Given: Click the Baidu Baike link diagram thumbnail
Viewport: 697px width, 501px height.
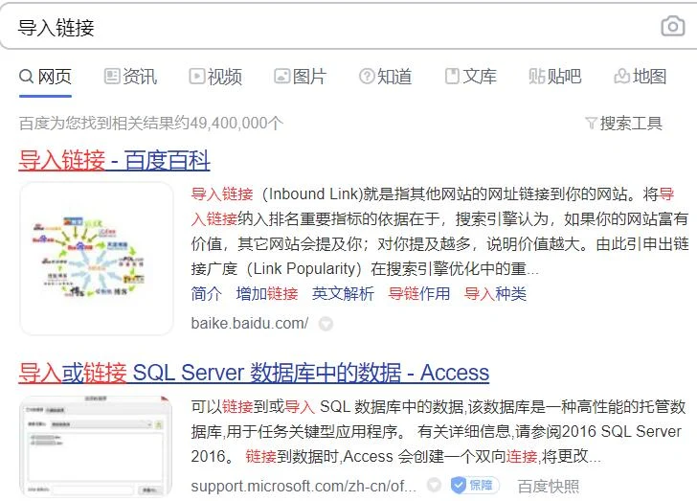Looking at the screenshot, I should tap(97, 259).
